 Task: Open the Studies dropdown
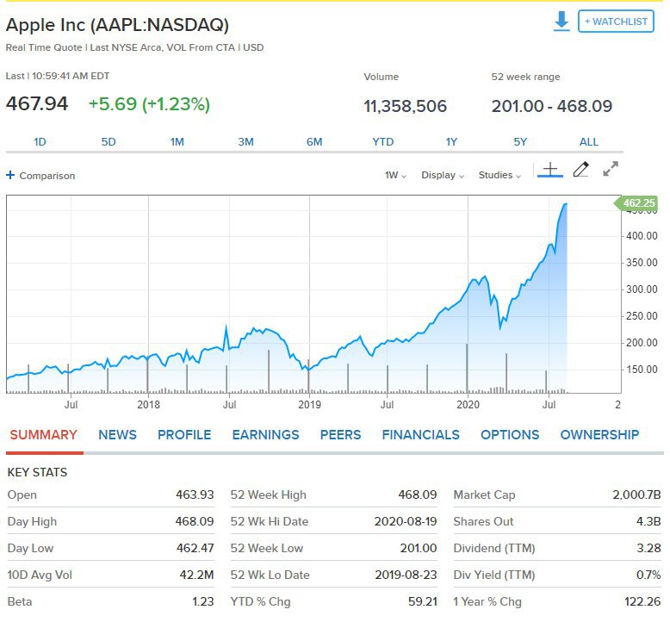click(x=499, y=175)
